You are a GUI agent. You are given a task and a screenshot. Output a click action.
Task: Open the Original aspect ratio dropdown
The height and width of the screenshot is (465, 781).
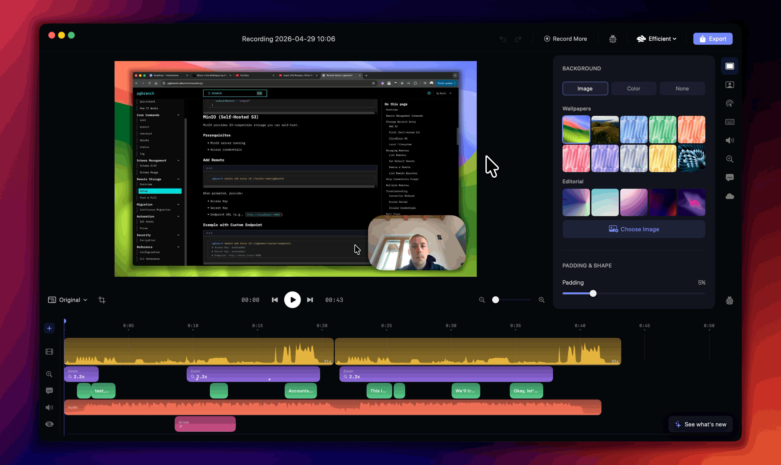67,300
